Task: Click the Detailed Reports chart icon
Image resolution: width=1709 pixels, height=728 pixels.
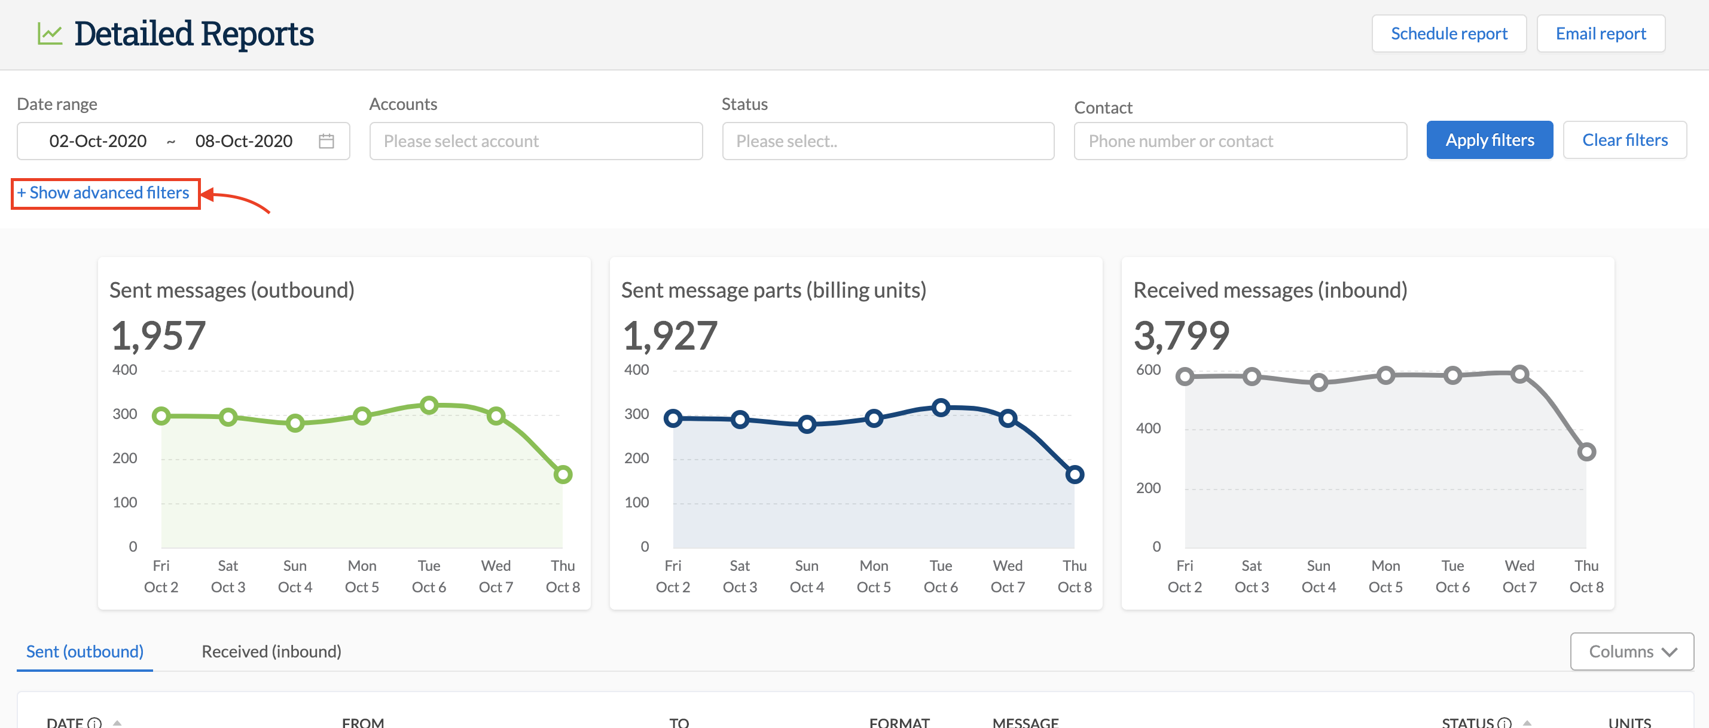Action: 50,34
